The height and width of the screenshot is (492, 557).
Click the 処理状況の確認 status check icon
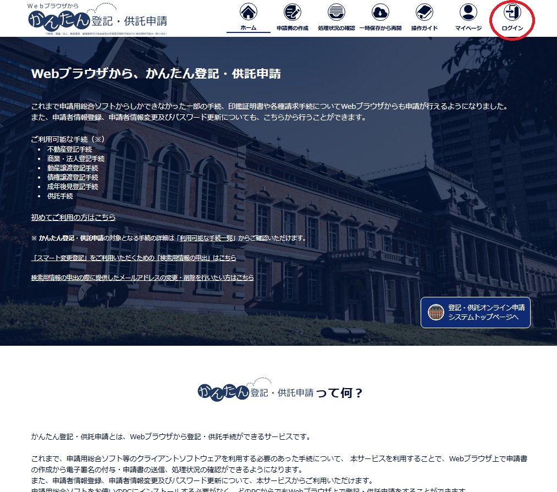tap(336, 11)
